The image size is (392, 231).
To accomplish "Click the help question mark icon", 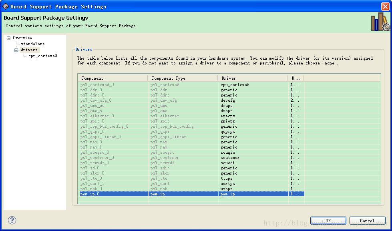I will pyautogui.click(x=12, y=220).
